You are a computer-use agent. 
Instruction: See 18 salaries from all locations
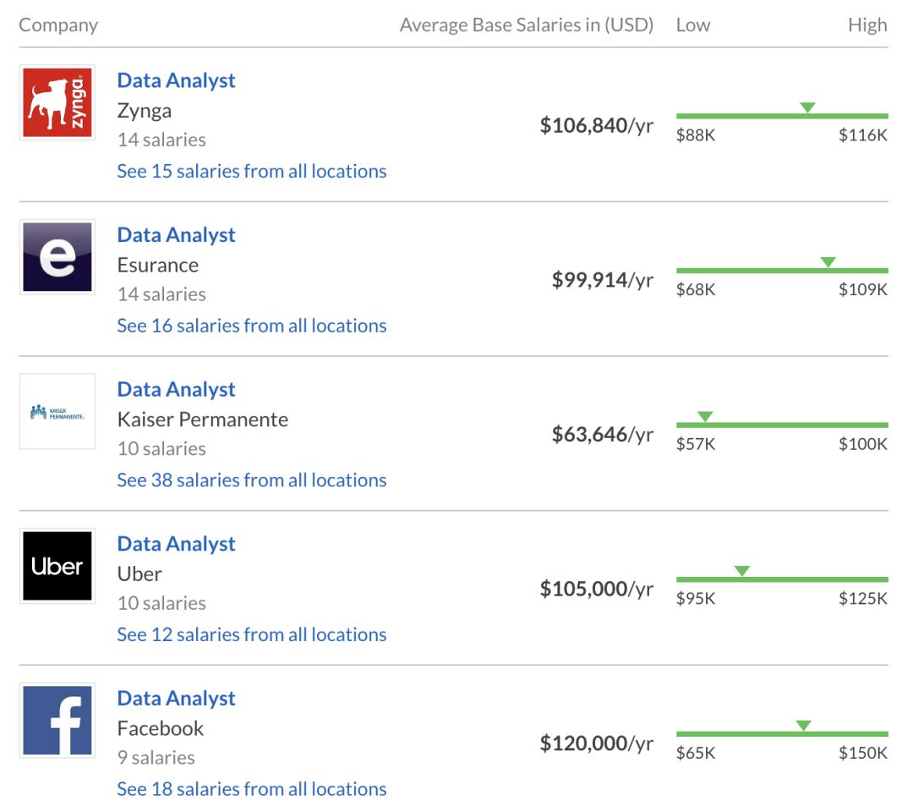pos(251,789)
